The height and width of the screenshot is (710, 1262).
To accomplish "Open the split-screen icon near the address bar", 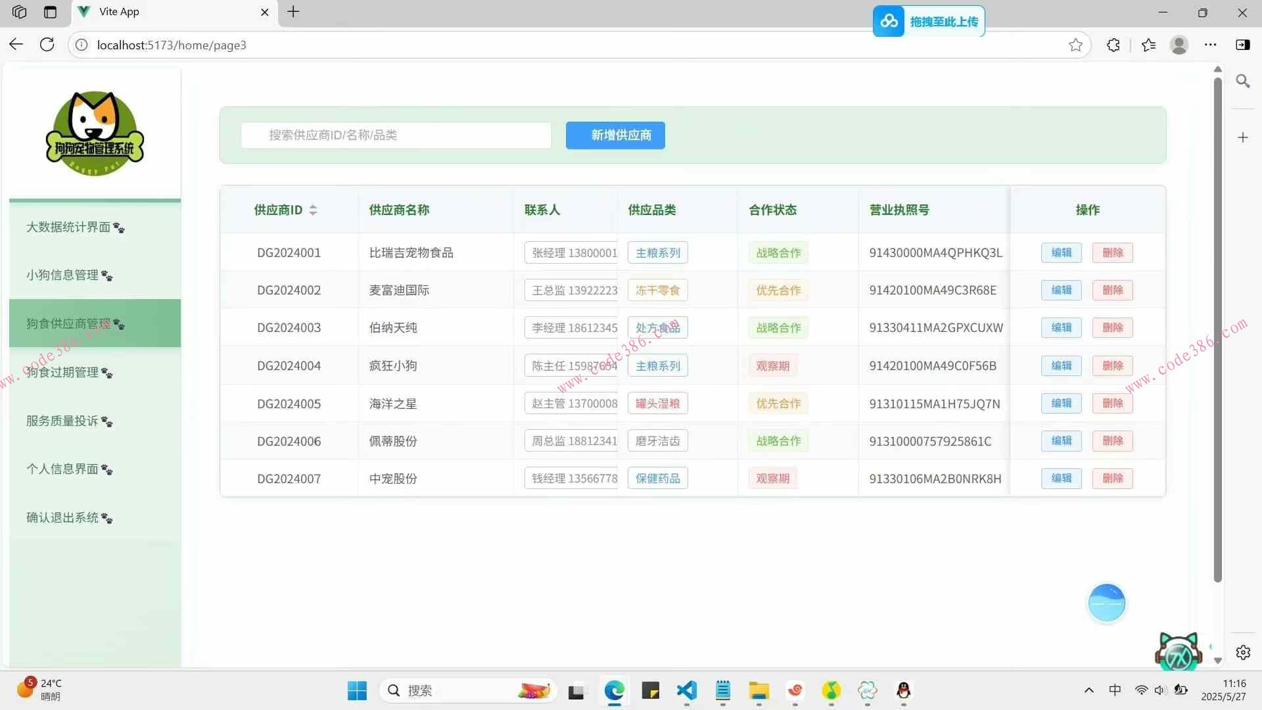I will point(1243,45).
